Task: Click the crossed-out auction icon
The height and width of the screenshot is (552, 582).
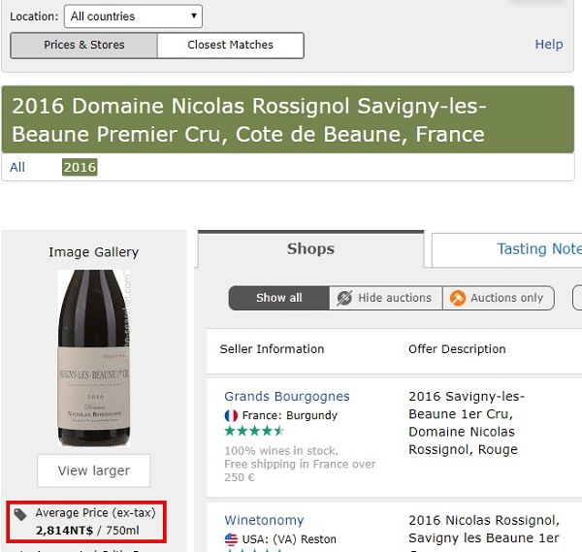Action: (x=344, y=298)
